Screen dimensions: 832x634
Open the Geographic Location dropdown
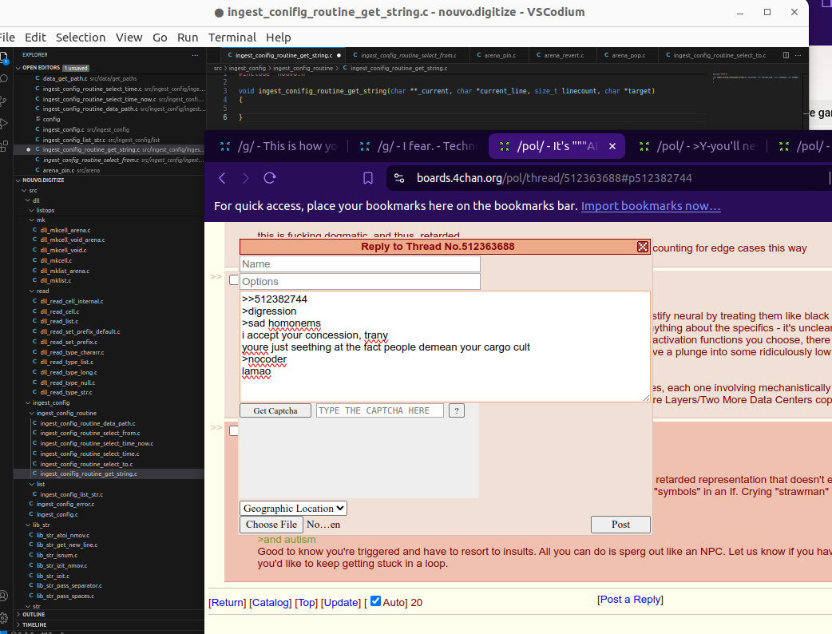coord(293,509)
